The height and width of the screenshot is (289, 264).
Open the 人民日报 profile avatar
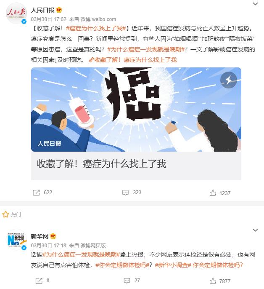(x=16, y=13)
